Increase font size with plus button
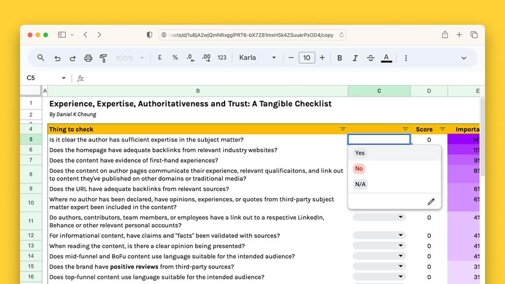The width and height of the screenshot is (505, 284). (x=322, y=58)
